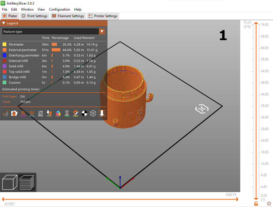Collapse the Legend panel triangle

[x=3, y=23]
